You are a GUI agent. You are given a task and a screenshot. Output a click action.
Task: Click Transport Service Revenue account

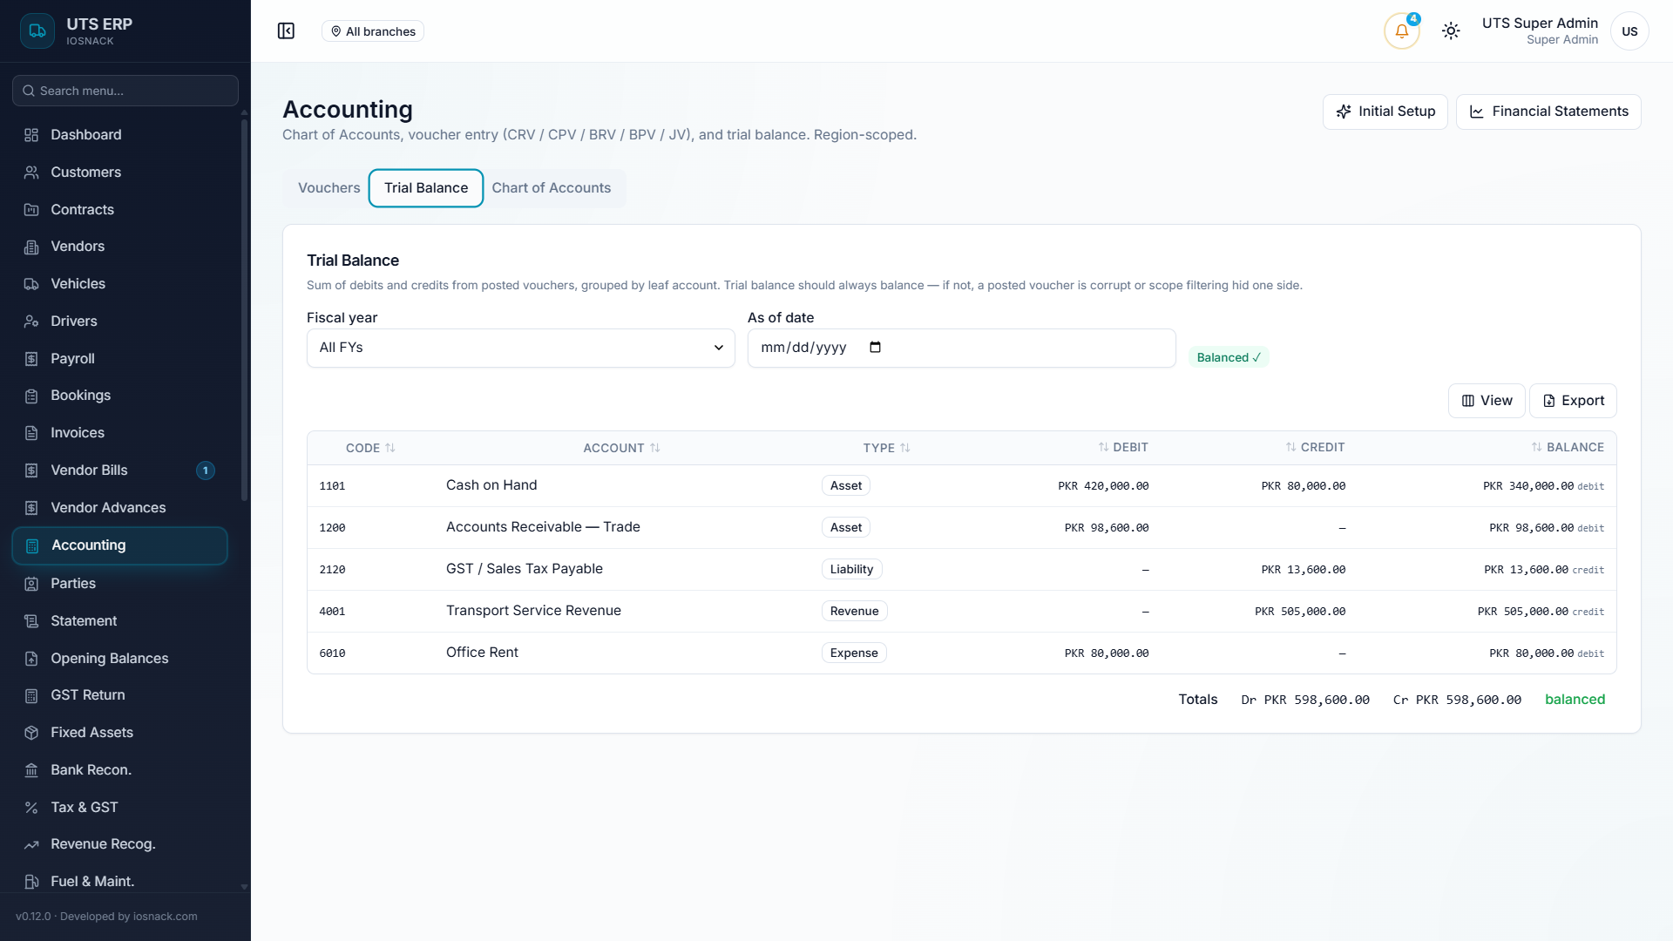[533, 611]
